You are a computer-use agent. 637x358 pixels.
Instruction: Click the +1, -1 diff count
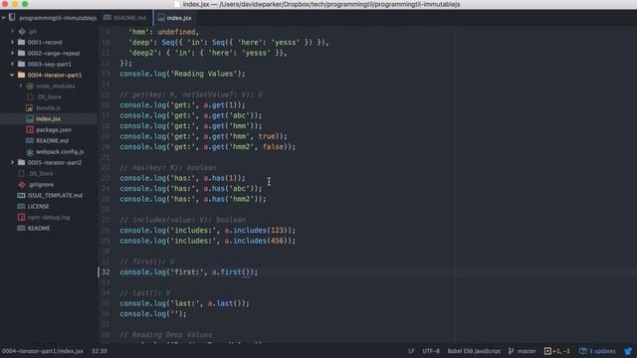pos(561,351)
